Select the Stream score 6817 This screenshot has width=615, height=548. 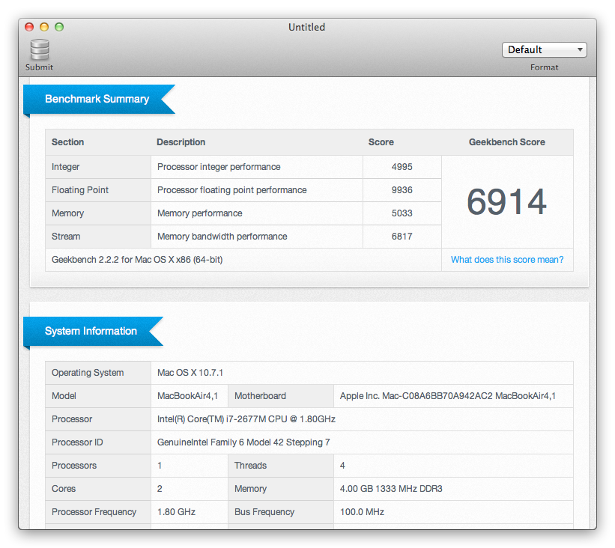point(402,237)
